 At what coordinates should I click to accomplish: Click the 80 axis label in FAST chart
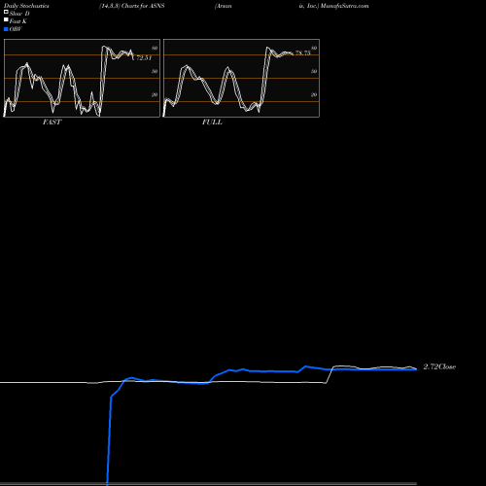tap(155, 48)
